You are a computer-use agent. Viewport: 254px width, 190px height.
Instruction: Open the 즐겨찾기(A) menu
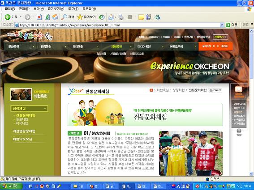56,9
